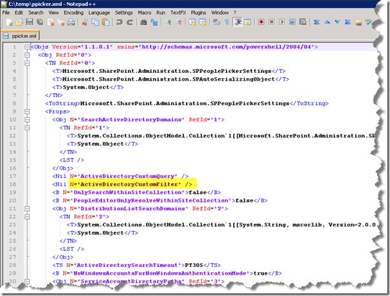Open the Encoding menu
390x296 pixels.
tap(74, 13)
